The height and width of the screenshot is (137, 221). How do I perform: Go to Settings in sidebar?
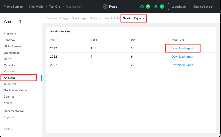[9, 96]
